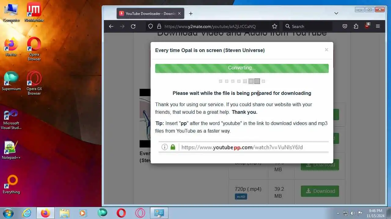
Task: Show hidden system tray icons
Action: tap(338, 213)
